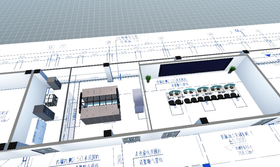Image resolution: width=280 pixels, height=167 pixels.
Task: Click the grid axis marker labeled 8
Action: [x=109, y=43]
